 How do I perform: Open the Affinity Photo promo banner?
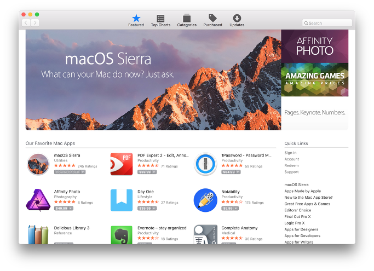click(315, 47)
